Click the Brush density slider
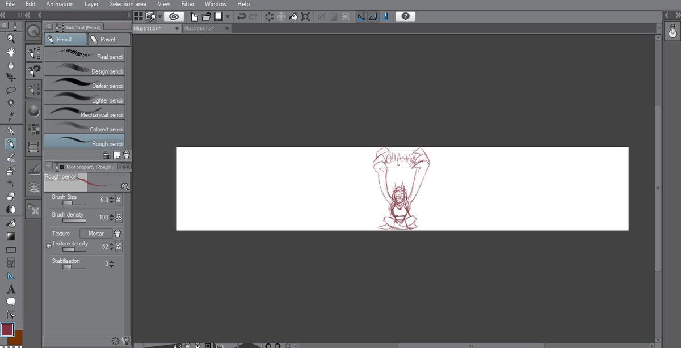Image resolution: width=681 pixels, height=348 pixels. (74, 220)
